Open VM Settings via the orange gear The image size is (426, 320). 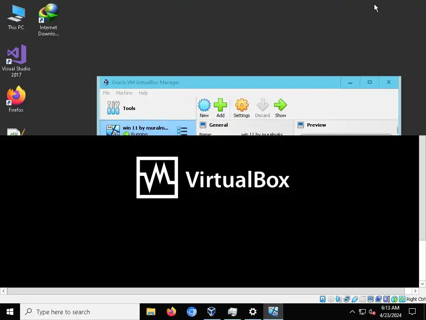[x=242, y=108]
